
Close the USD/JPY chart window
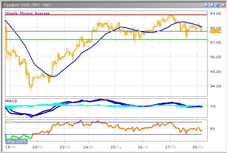[223, 5]
